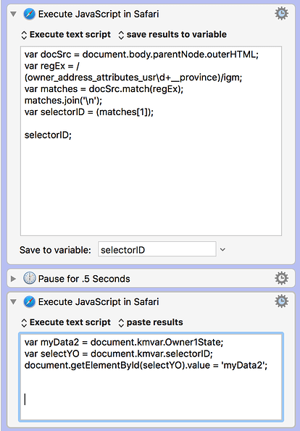
Task: Open bottom action's 'Execute text script' popup
Action: (66, 322)
